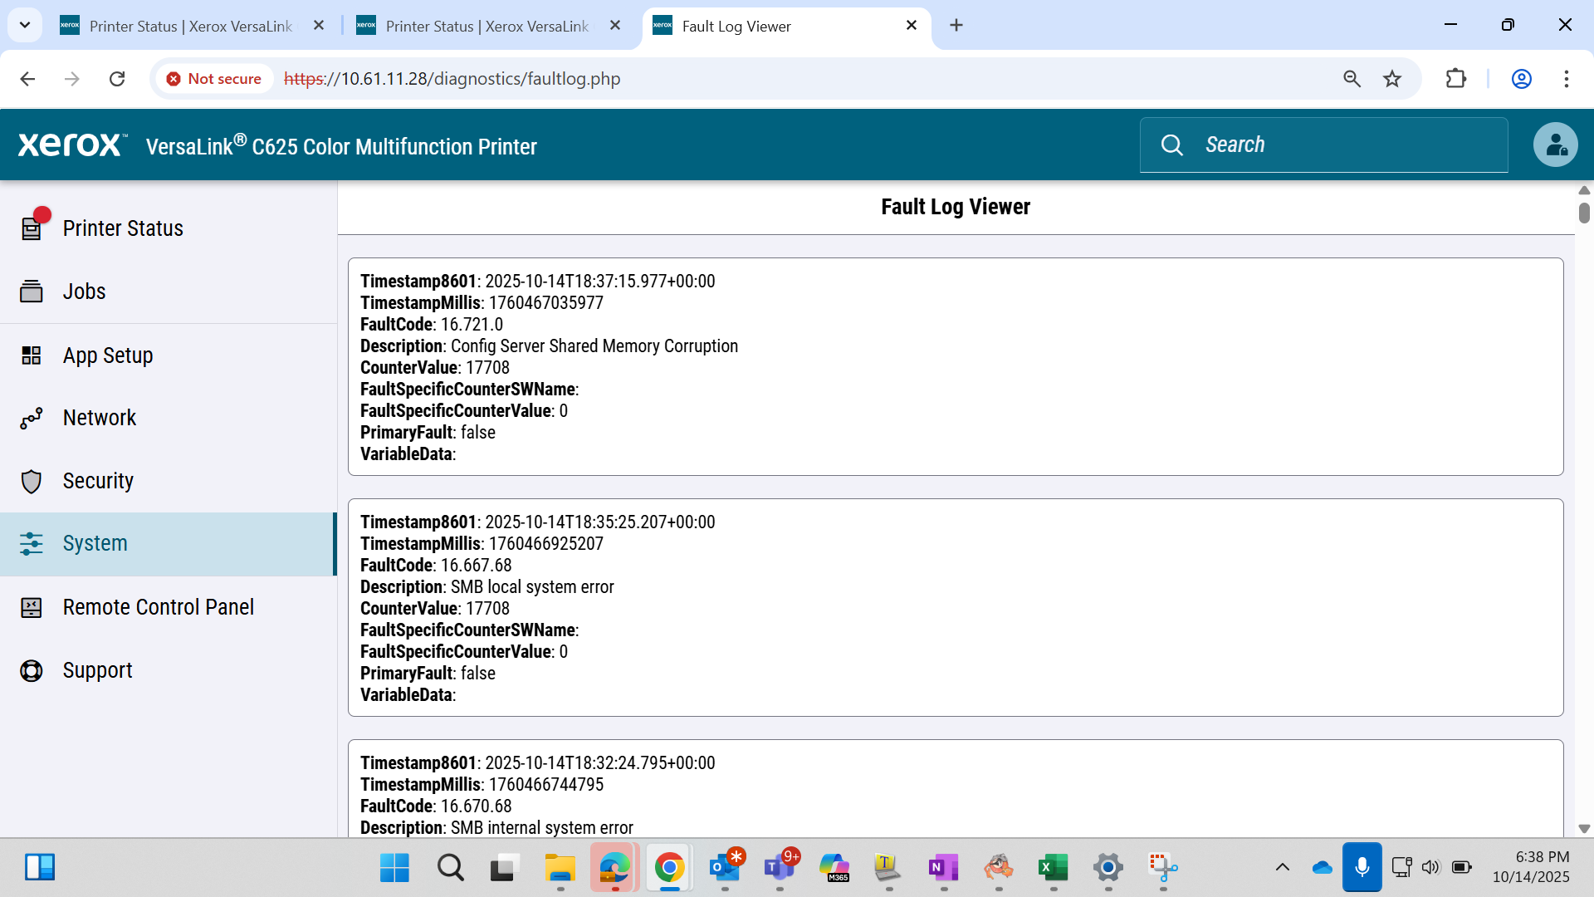Viewport: 1594px width, 897px height.
Task: Go to Network settings
Action: [168, 418]
